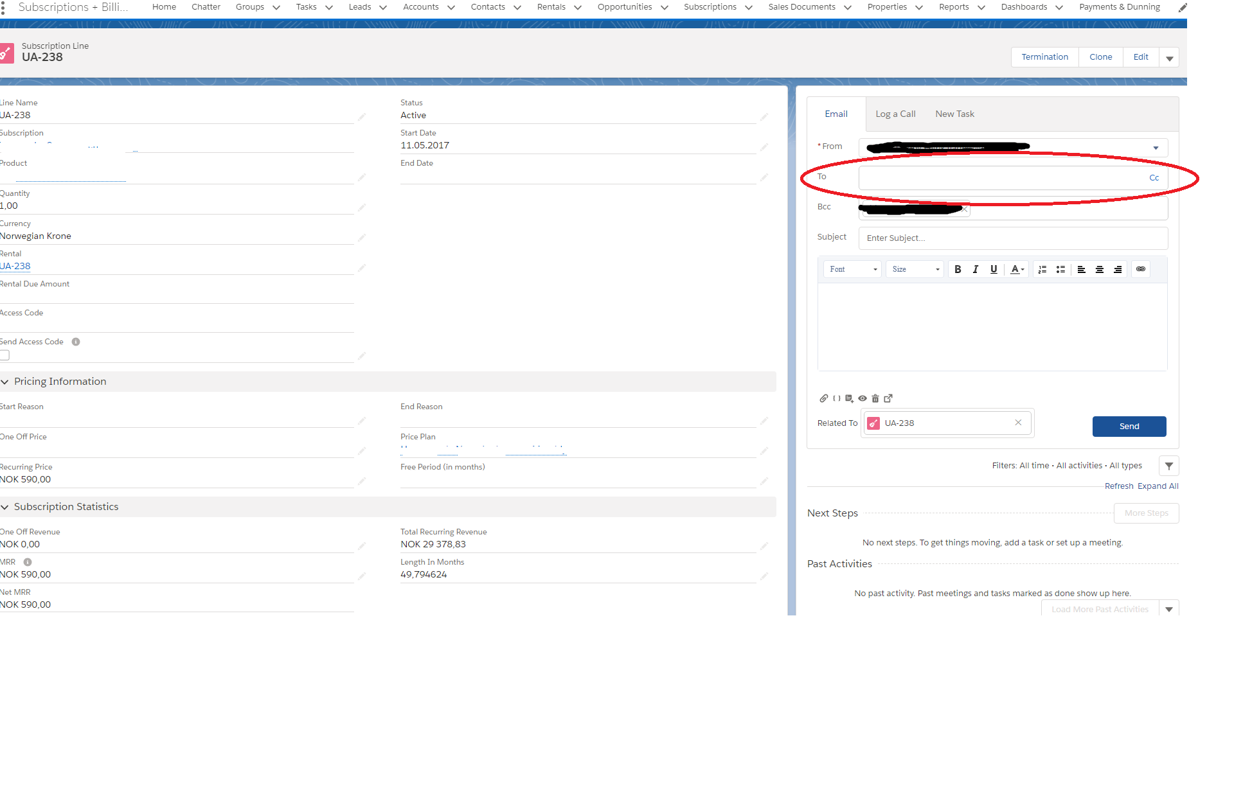Click the email preview eye icon
Screen dimensions: 1234x794
tap(863, 398)
